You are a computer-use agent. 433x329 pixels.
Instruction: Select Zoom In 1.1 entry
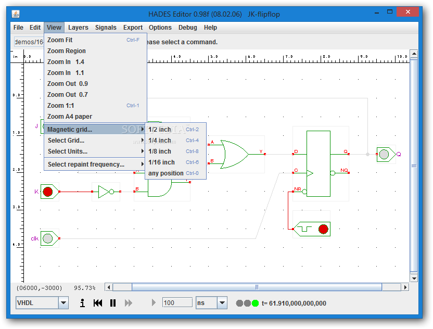(x=95, y=73)
